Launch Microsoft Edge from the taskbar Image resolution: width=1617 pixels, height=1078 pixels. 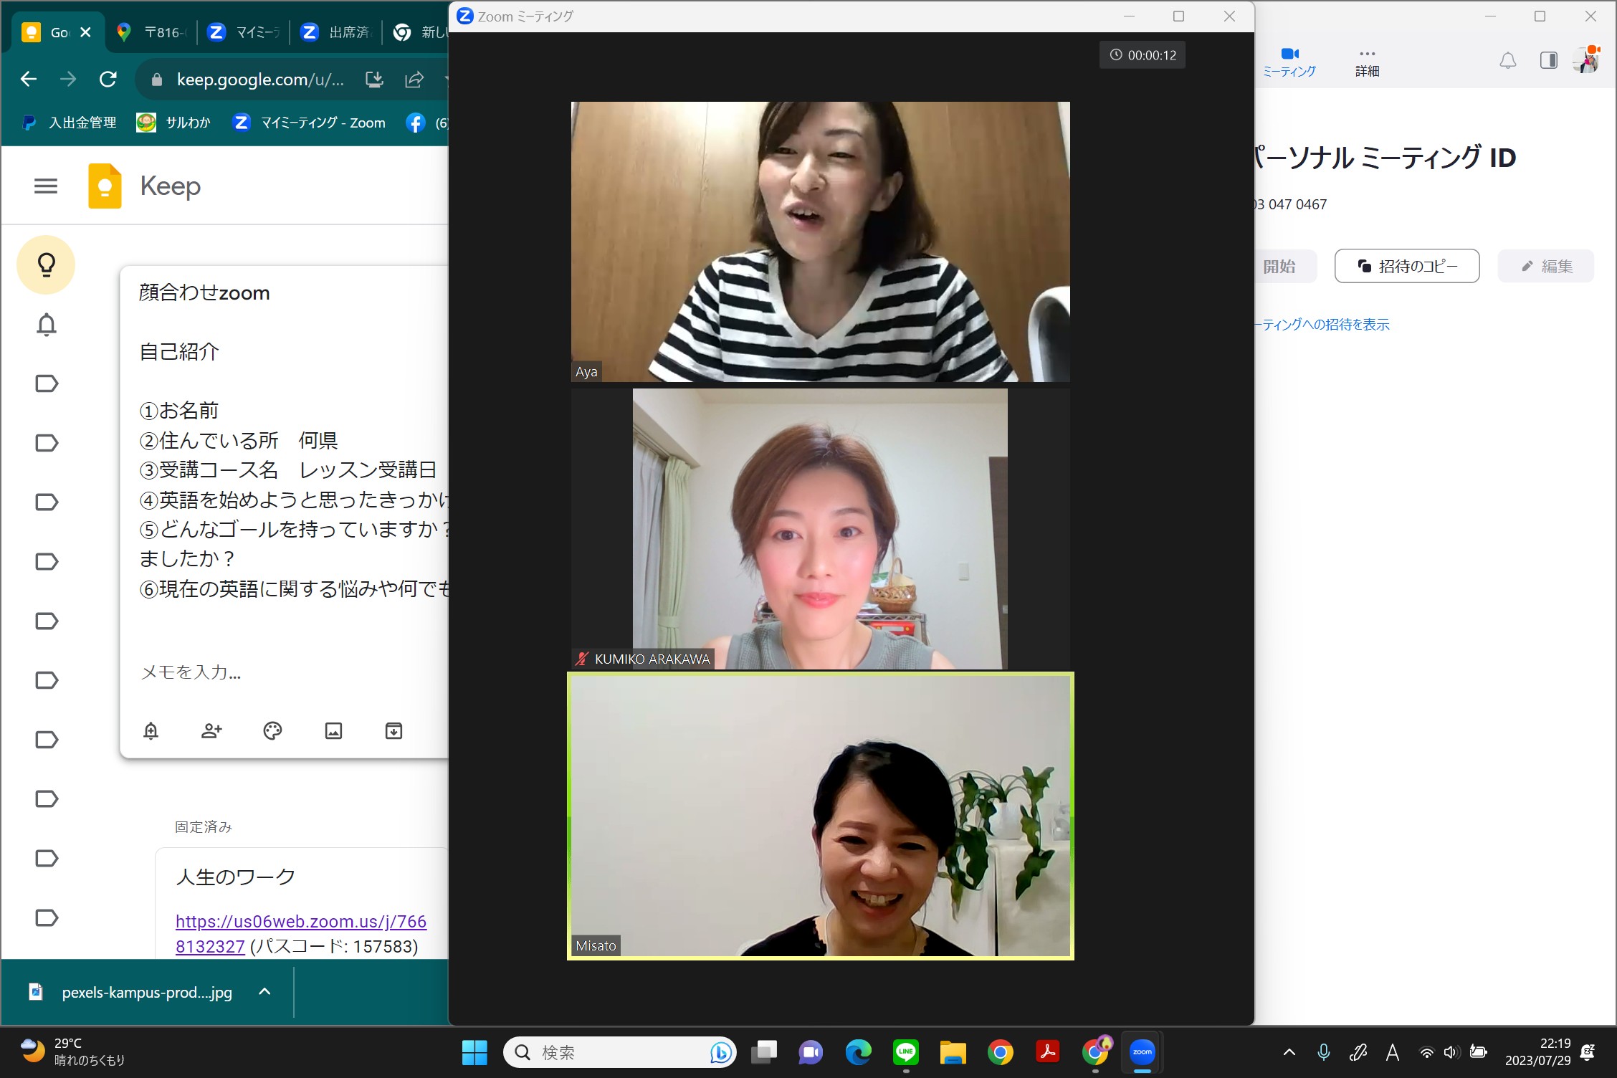(858, 1052)
